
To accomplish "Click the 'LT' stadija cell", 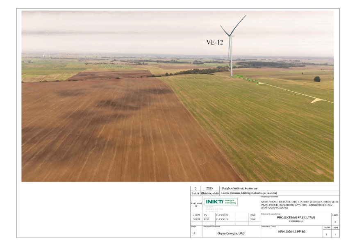I will point(194,233).
